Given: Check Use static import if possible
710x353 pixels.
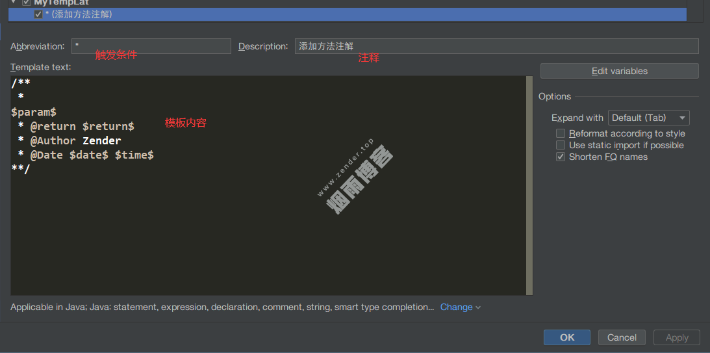Looking at the screenshot, I should (561, 145).
